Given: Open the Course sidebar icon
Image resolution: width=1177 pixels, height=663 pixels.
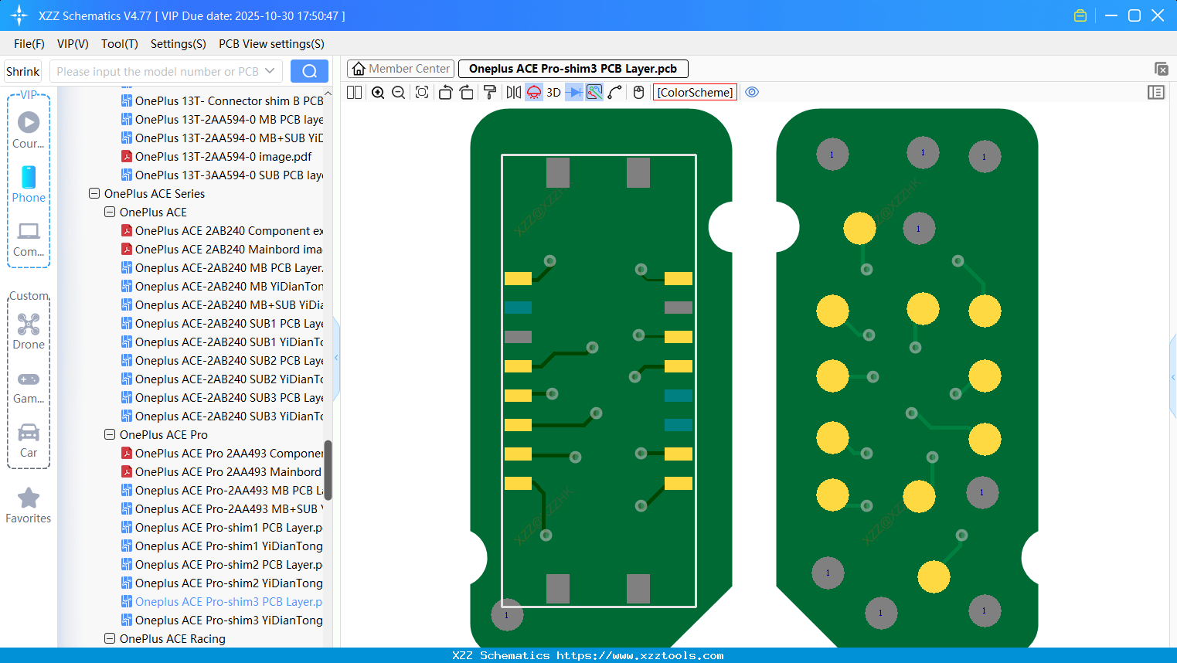Looking at the screenshot, I should point(29,130).
